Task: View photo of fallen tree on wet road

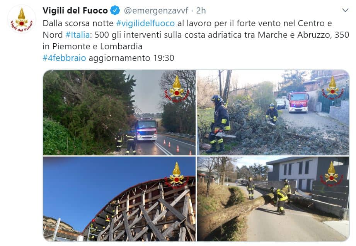Action: [x=119, y=113]
